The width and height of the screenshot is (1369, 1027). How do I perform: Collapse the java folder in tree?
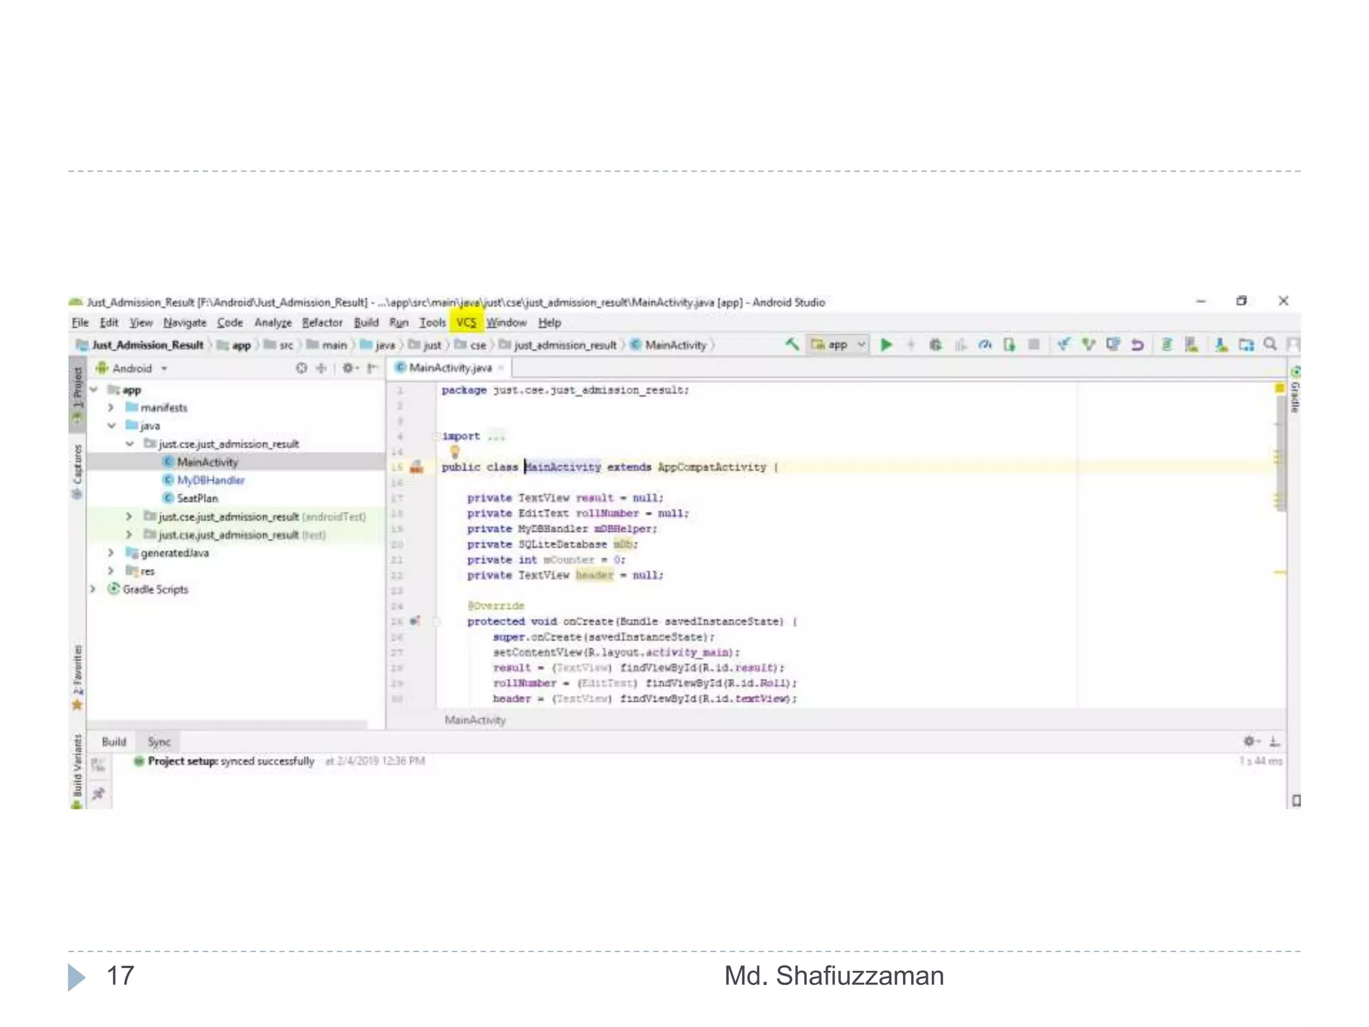(112, 426)
